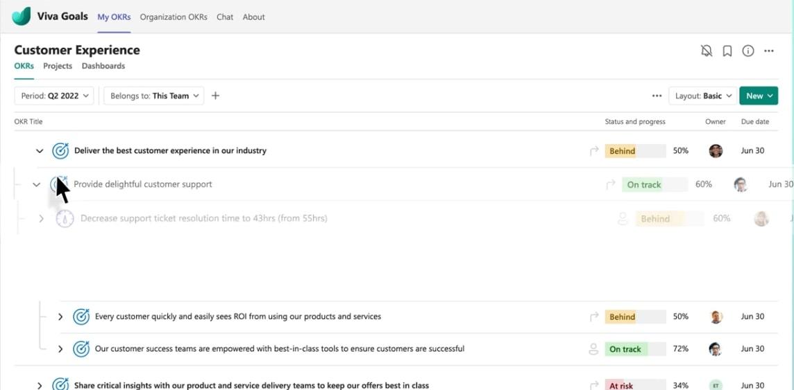Switch to Organization OKRs tab

pyautogui.click(x=174, y=17)
